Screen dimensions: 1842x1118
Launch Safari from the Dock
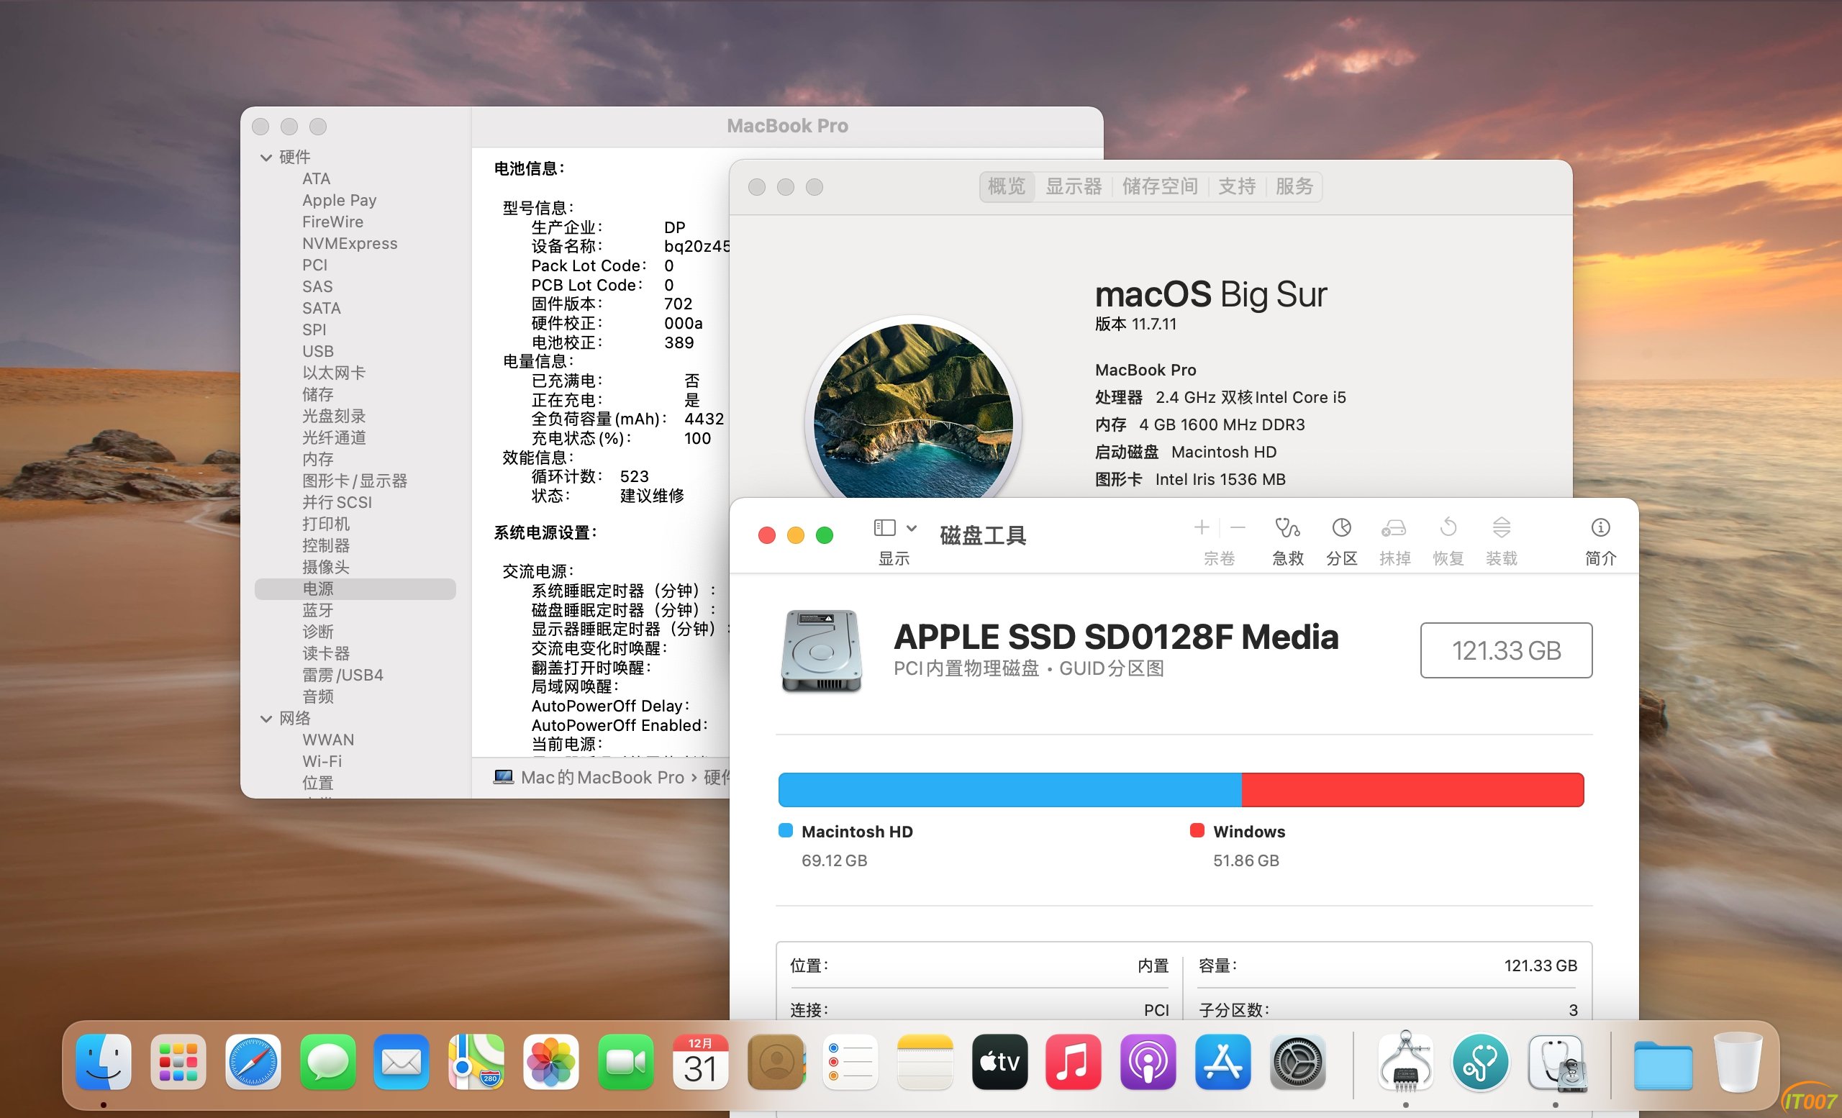coord(253,1062)
